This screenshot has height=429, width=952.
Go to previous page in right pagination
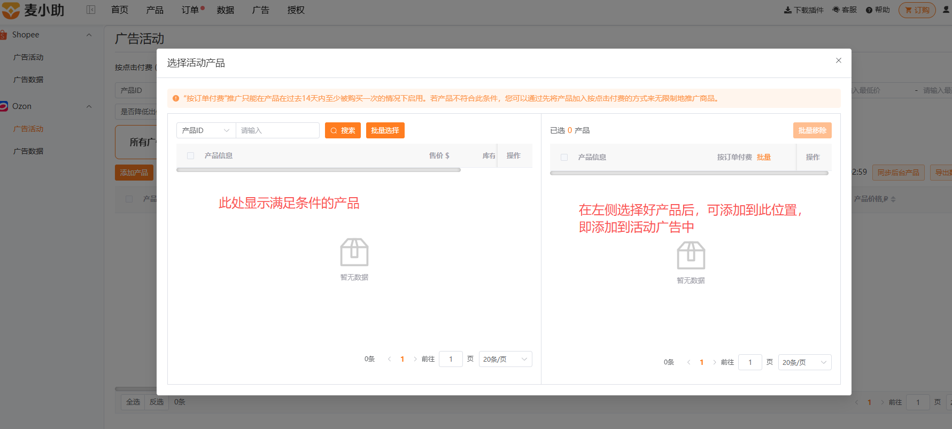coord(688,362)
